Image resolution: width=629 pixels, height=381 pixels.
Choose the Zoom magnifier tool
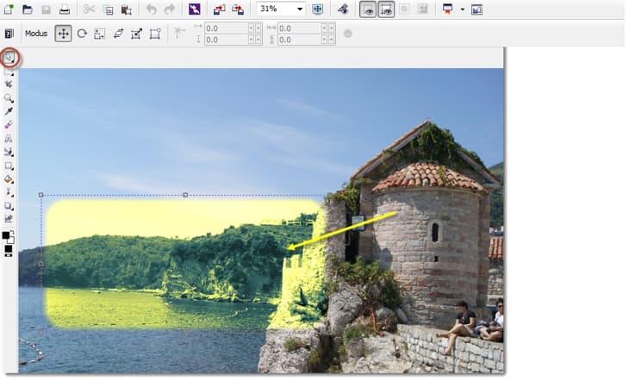click(x=9, y=98)
